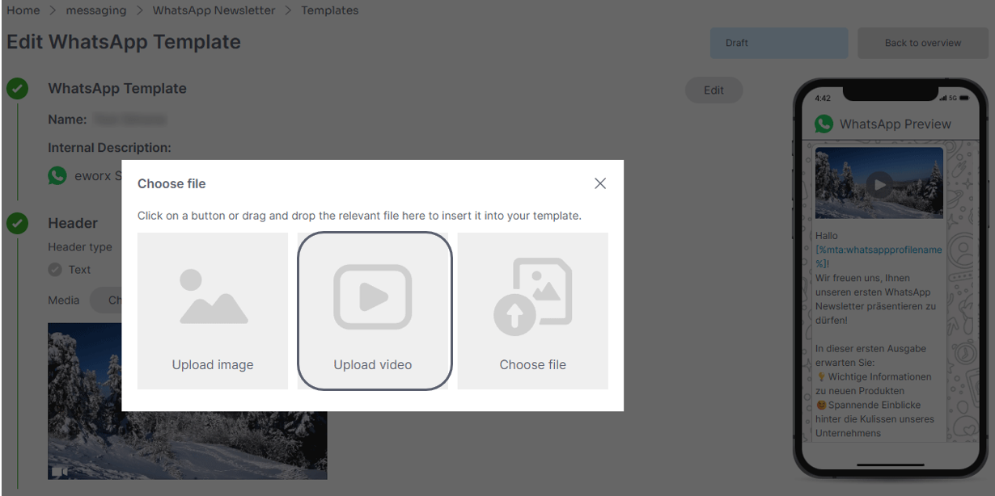
Task: Click Edit in WhatsApp Template section
Action: 713,90
